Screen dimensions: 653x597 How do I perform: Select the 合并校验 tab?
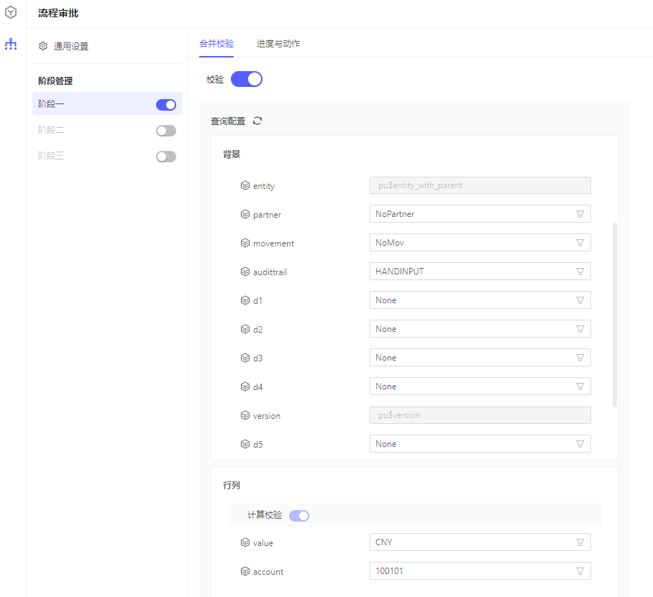(x=216, y=44)
